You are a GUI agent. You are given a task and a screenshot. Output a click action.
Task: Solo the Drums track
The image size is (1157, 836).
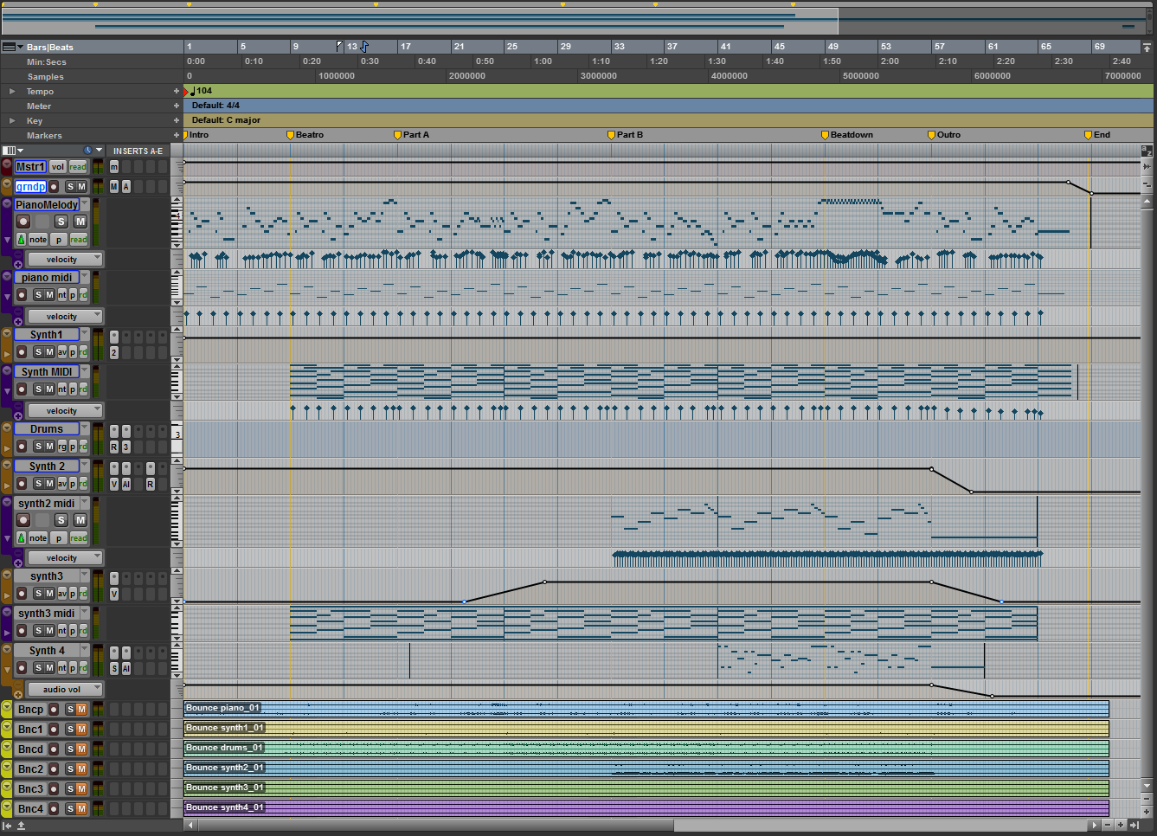pyautogui.click(x=38, y=447)
